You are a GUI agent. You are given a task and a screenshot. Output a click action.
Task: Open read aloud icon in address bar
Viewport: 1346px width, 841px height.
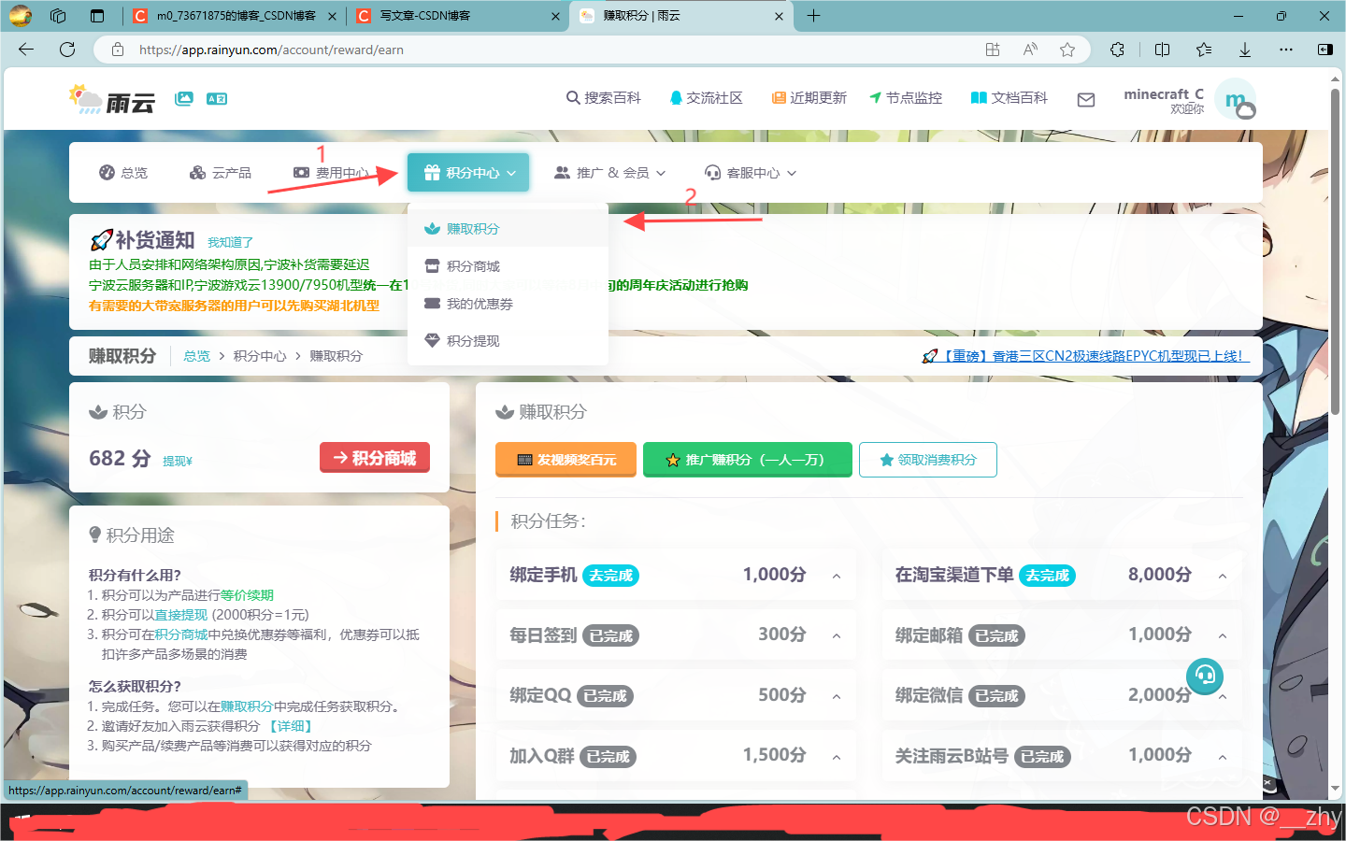coord(1030,50)
